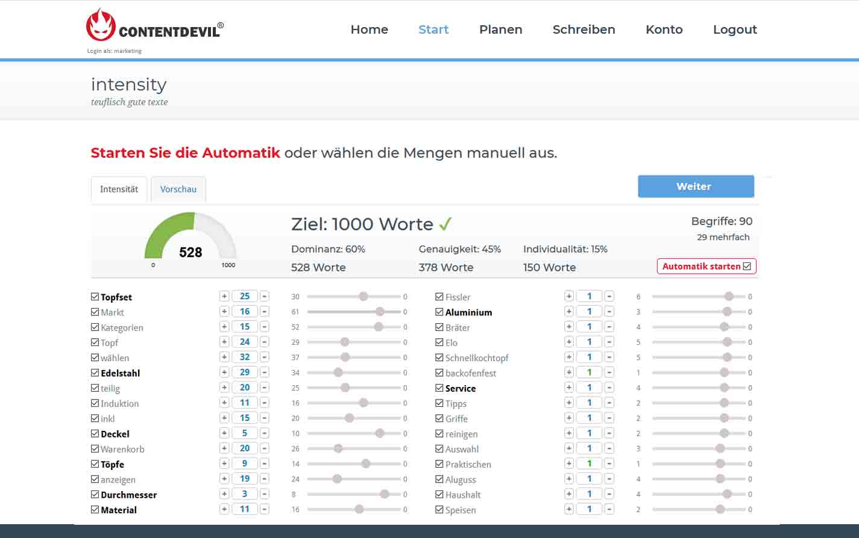Select the Intensität tab
Viewport: 859px width, 538px height.
click(119, 189)
